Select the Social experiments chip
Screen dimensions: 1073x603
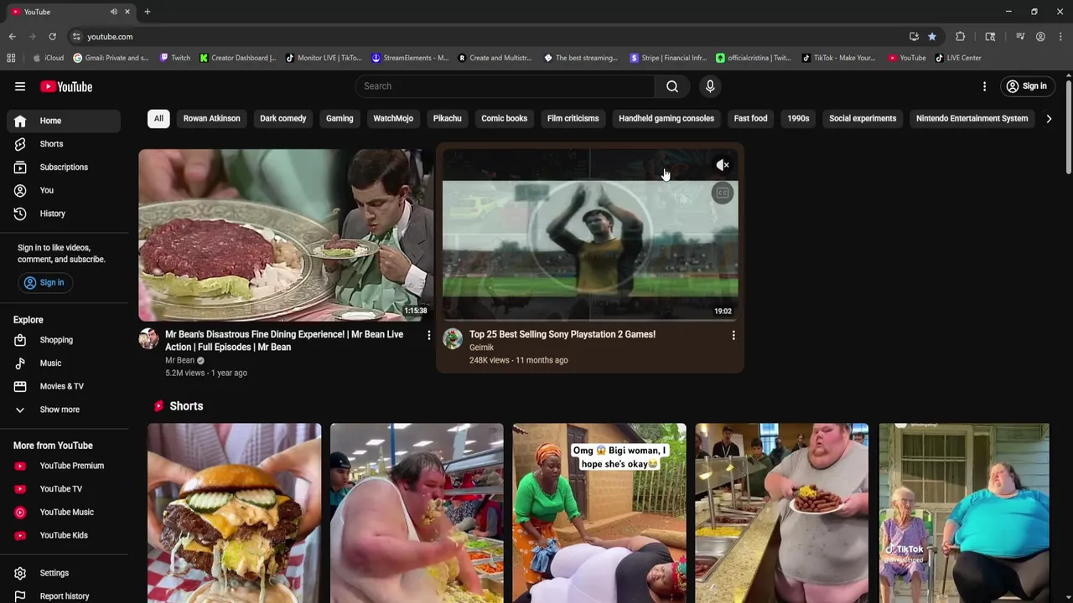pos(863,118)
